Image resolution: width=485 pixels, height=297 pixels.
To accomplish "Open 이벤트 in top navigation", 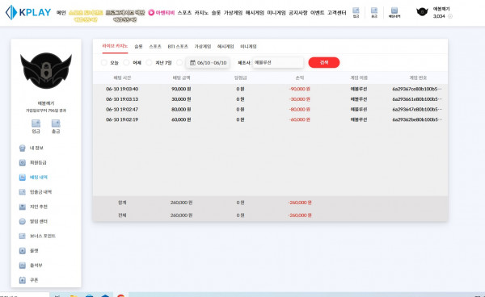I will click(x=317, y=13).
